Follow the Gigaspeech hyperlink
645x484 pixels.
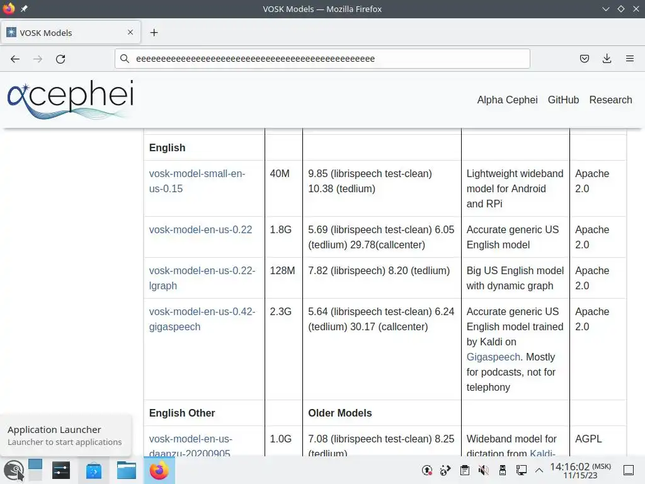pos(493,357)
